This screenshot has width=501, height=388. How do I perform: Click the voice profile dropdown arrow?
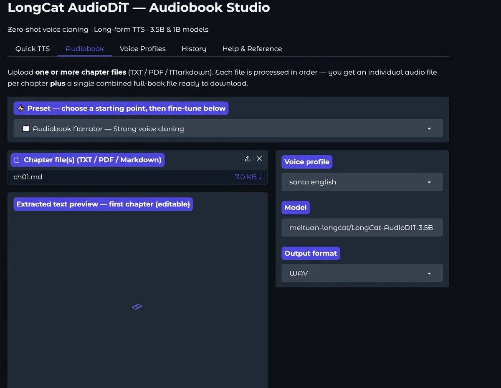pos(429,182)
